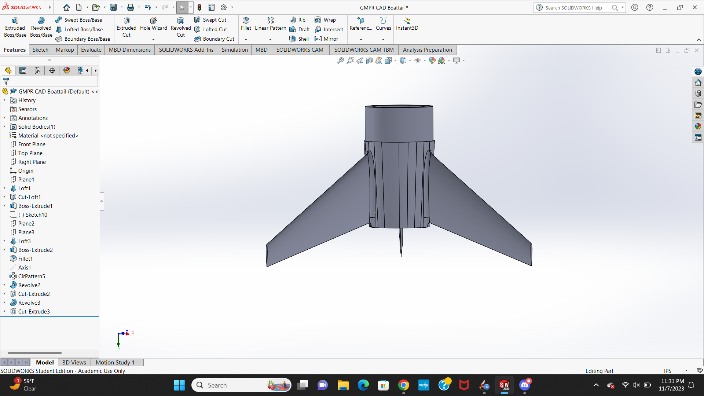Open Fillet dropdown arrow

(246, 40)
